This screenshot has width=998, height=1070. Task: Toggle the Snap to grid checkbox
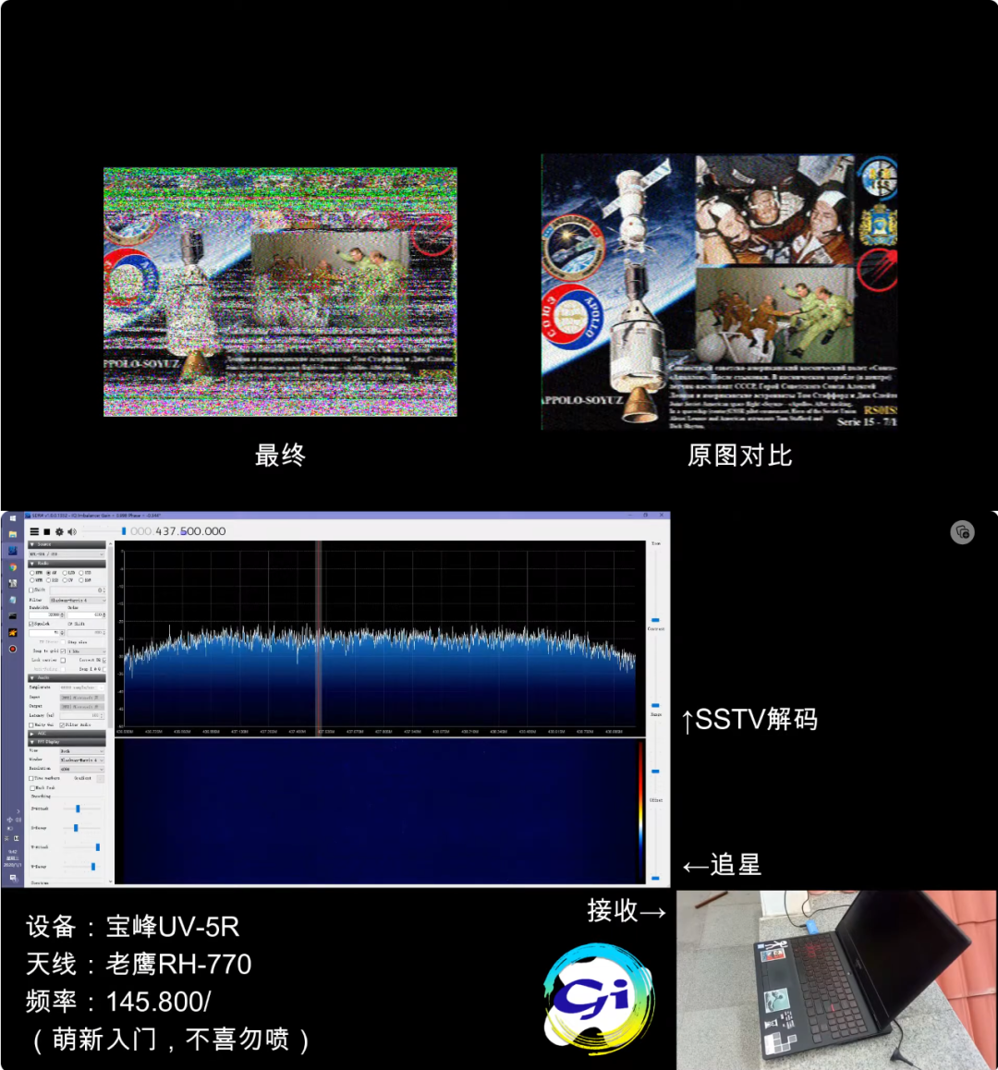pyautogui.click(x=63, y=651)
